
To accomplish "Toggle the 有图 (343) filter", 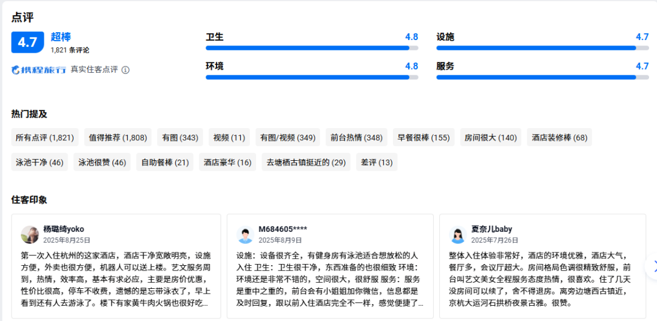I will (180, 138).
